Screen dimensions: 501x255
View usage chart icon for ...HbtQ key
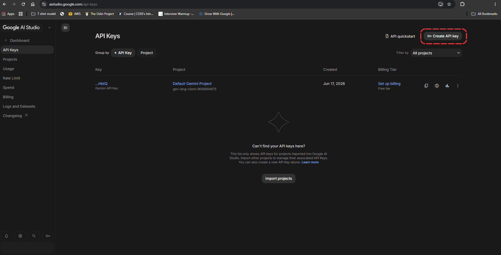[447, 86]
